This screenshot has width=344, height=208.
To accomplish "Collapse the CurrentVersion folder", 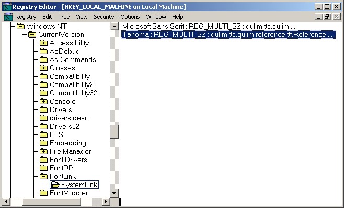I will (x=32, y=35).
